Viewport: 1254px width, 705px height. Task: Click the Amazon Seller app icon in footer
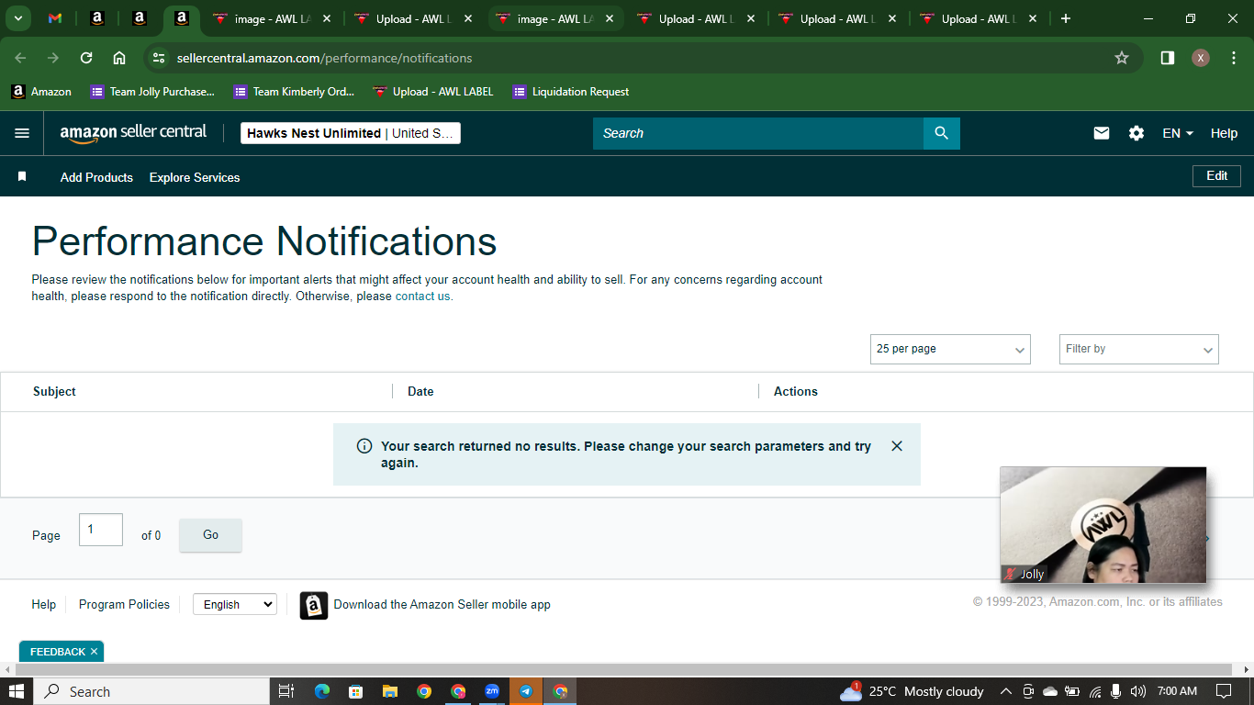click(x=314, y=605)
